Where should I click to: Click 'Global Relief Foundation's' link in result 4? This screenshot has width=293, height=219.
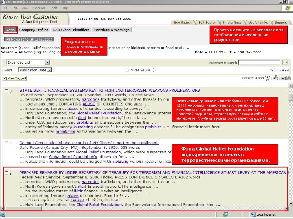point(73,157)
